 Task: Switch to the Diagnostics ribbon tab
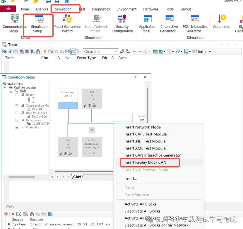pos(101,9)
